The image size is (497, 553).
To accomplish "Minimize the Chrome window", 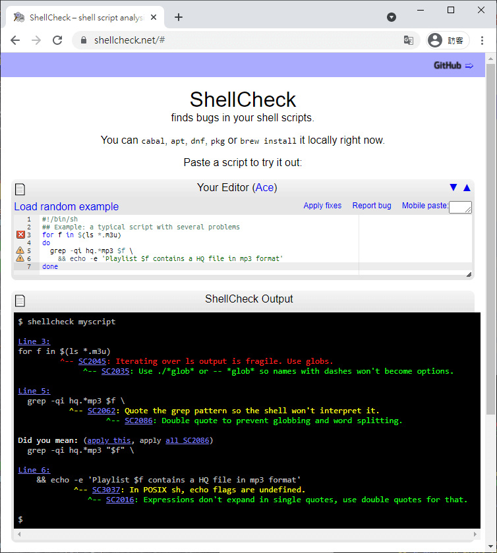I will click(x=421, y=11).
